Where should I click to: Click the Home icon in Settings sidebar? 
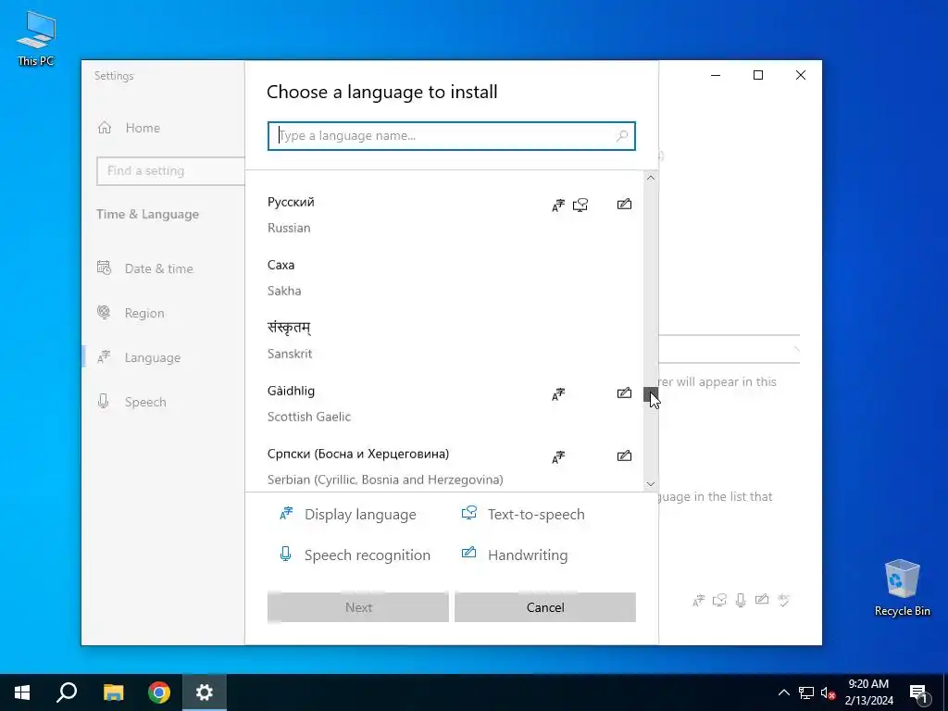(x=105, y=128)
